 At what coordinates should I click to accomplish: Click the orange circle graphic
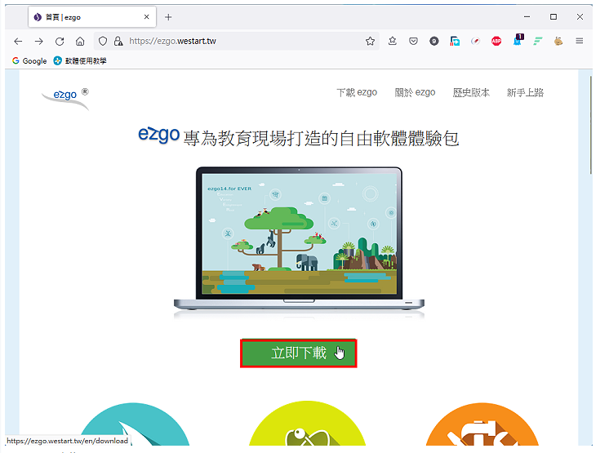[x=482, y=424]
